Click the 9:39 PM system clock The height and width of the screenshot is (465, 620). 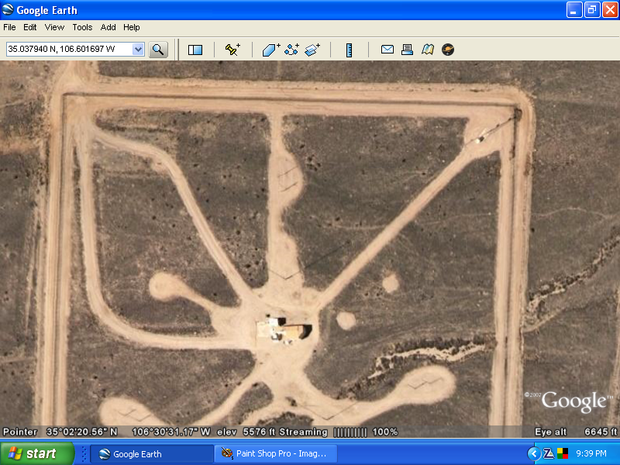591,454
